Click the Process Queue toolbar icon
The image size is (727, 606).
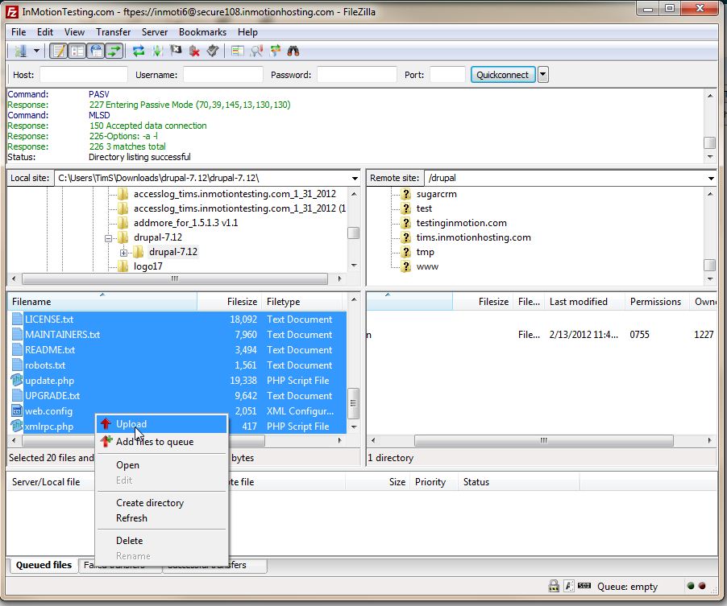point(157,51)
